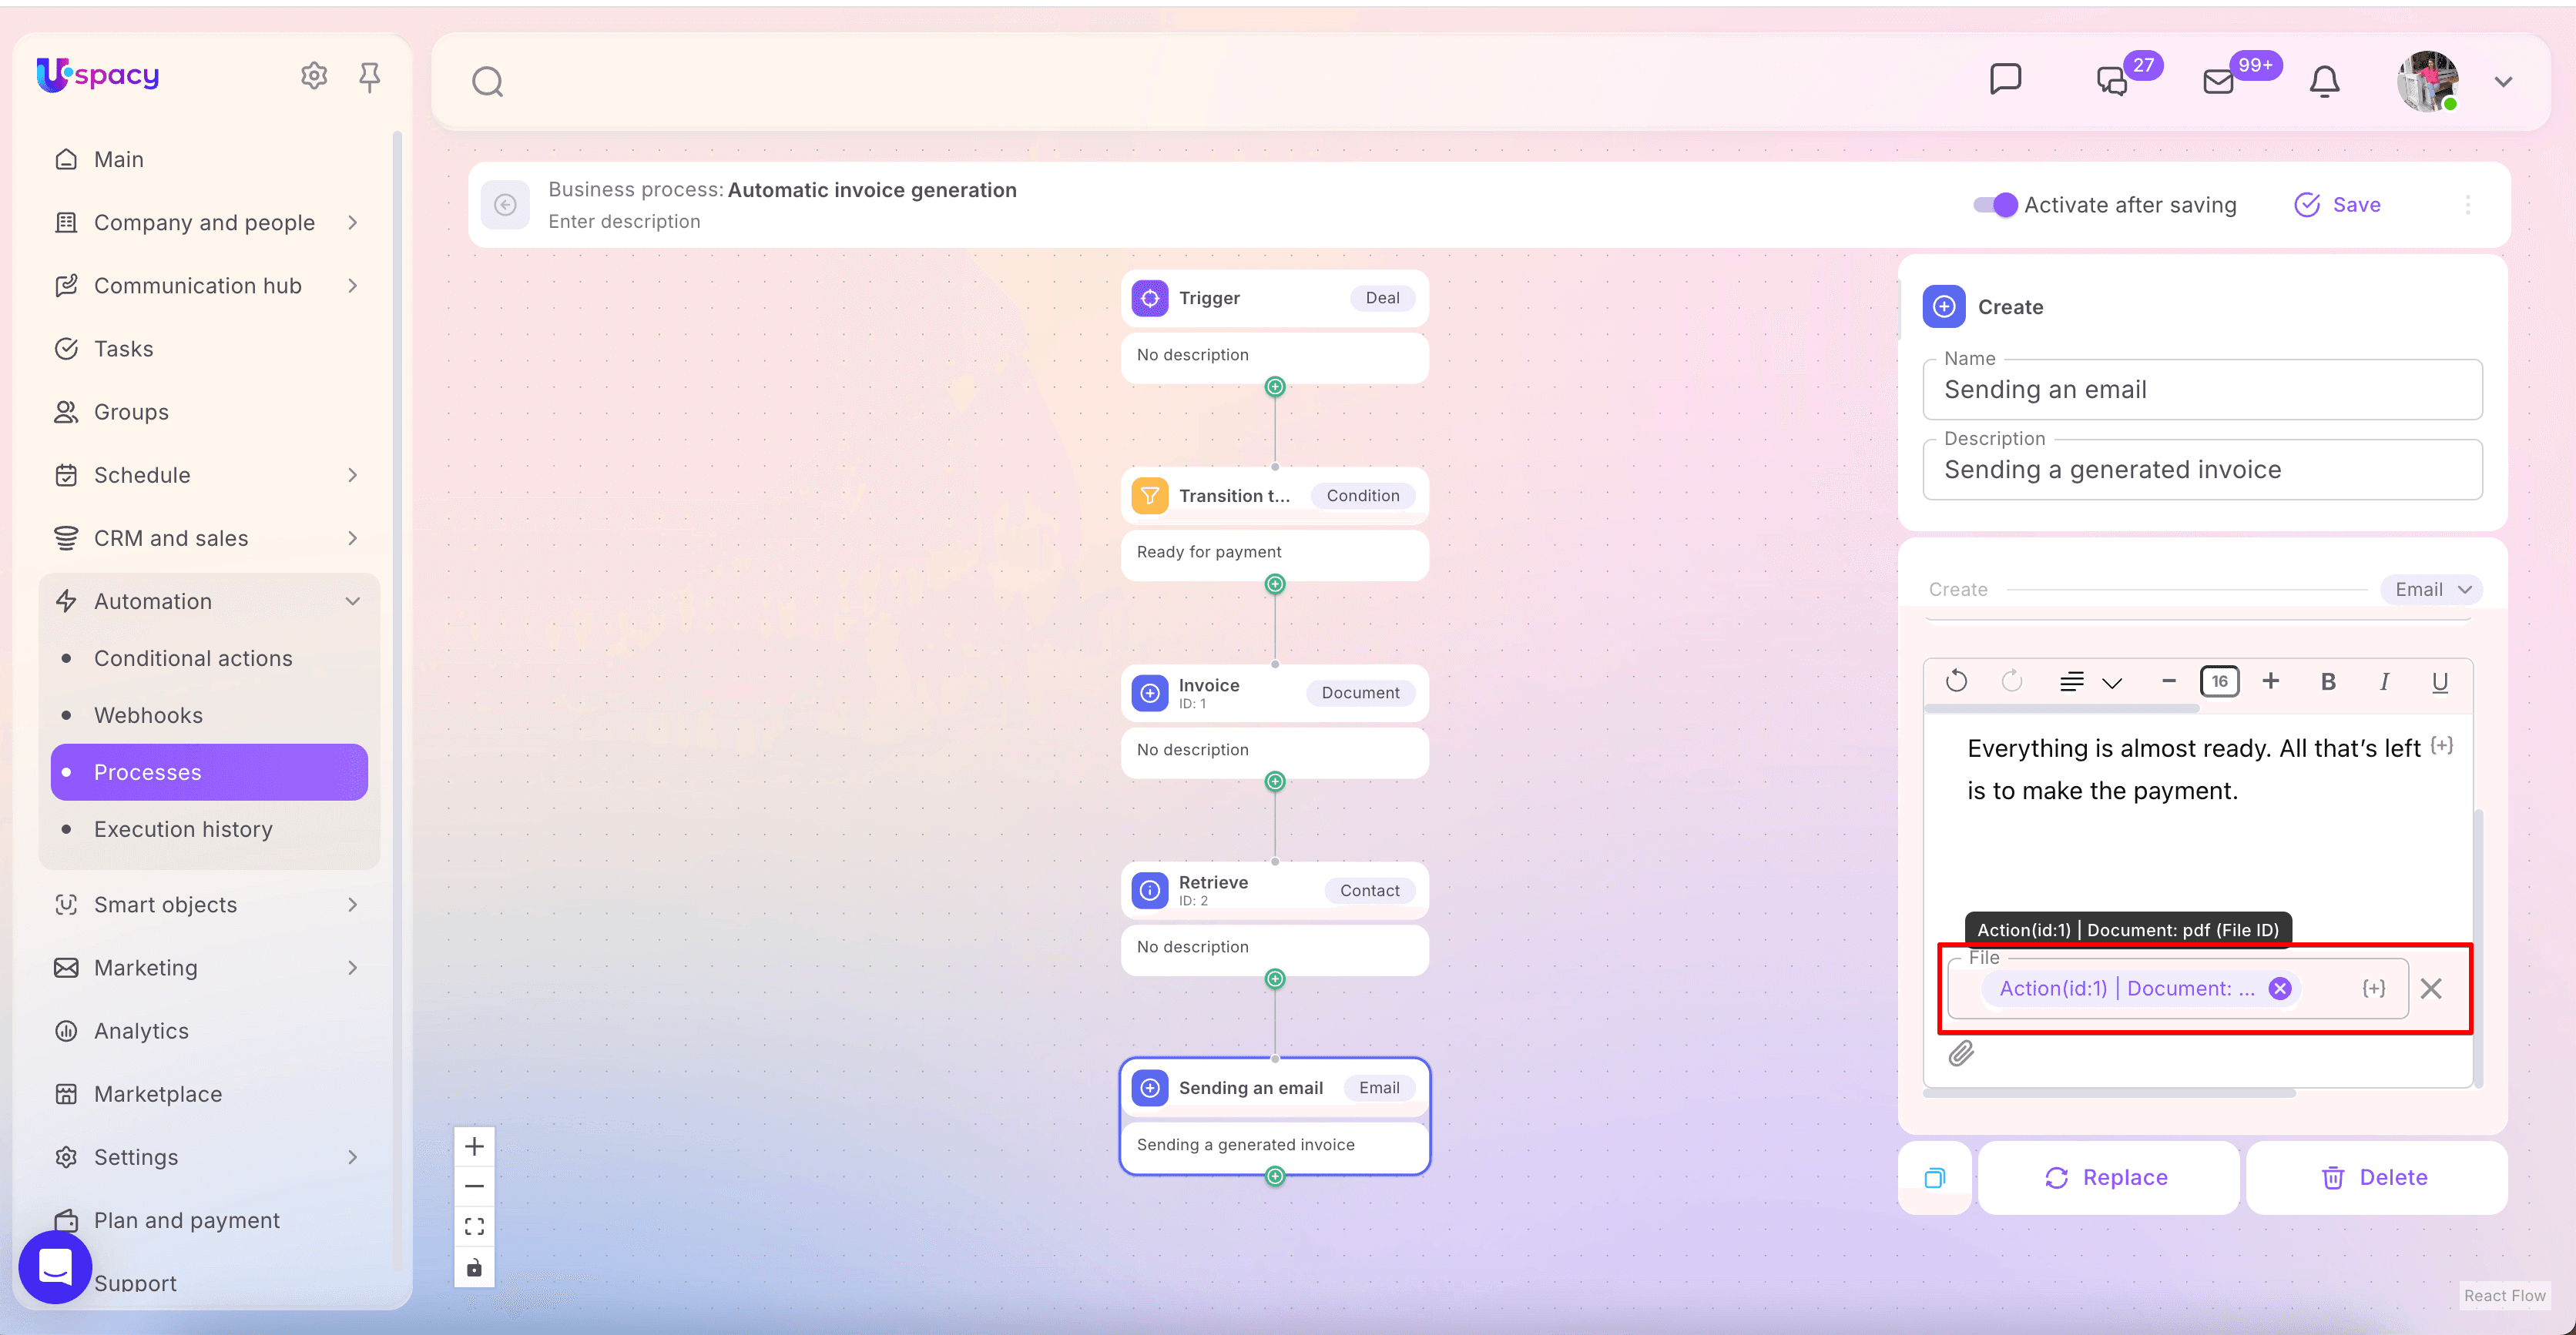The width and height of the screenshot is (2576, 1335).
Task: Fit view using the fullscreen canvas icon
Action: [474, 1226]
